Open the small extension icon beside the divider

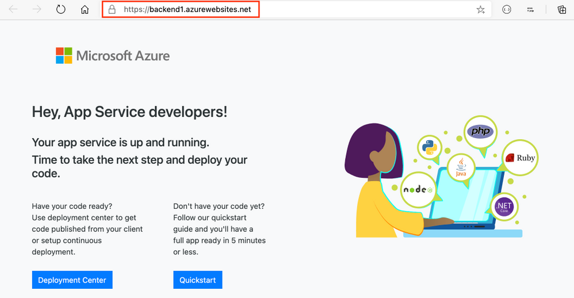[530, 10]
